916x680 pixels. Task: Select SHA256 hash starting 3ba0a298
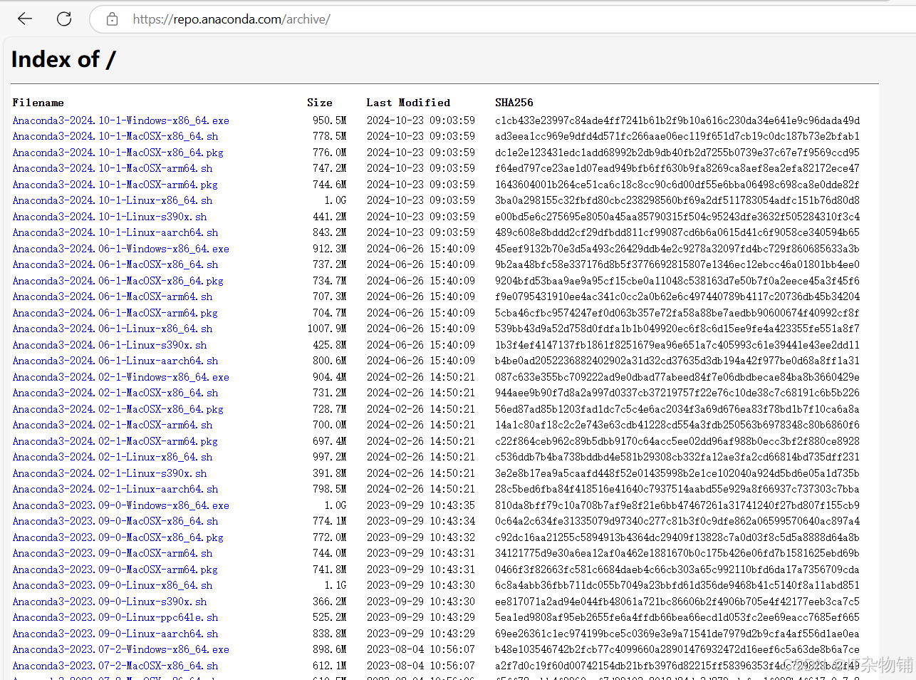677,200
